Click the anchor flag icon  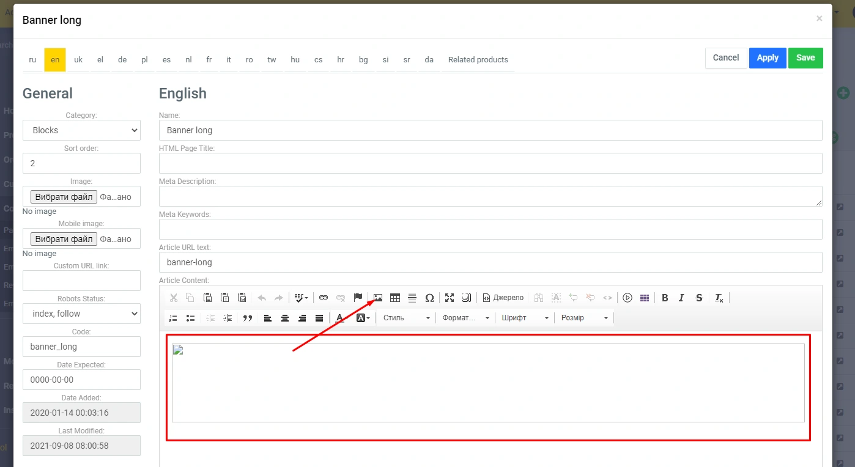click(358, 298)
